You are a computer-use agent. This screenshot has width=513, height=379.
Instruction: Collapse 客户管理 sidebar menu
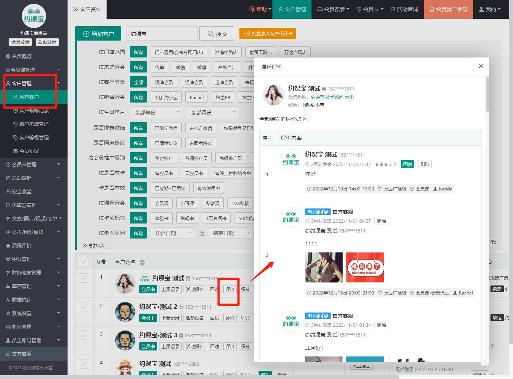(x=34, y=83)
